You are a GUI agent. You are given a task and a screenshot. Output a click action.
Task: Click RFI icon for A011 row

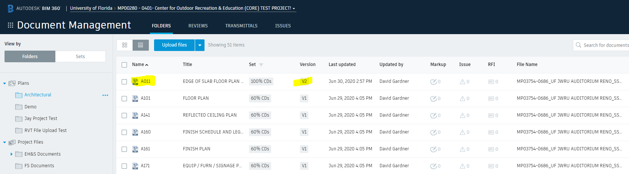pos(491,81)
